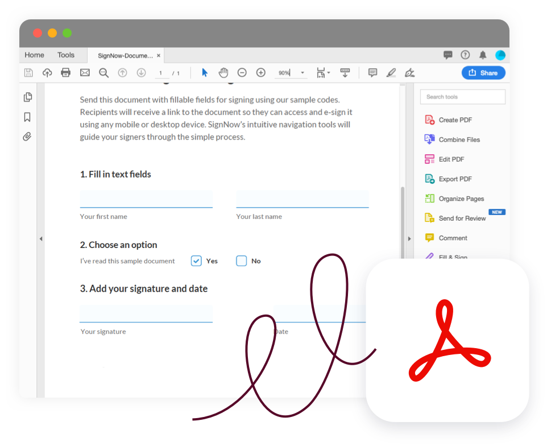Open the Comment tool

[x=446, y=238]
